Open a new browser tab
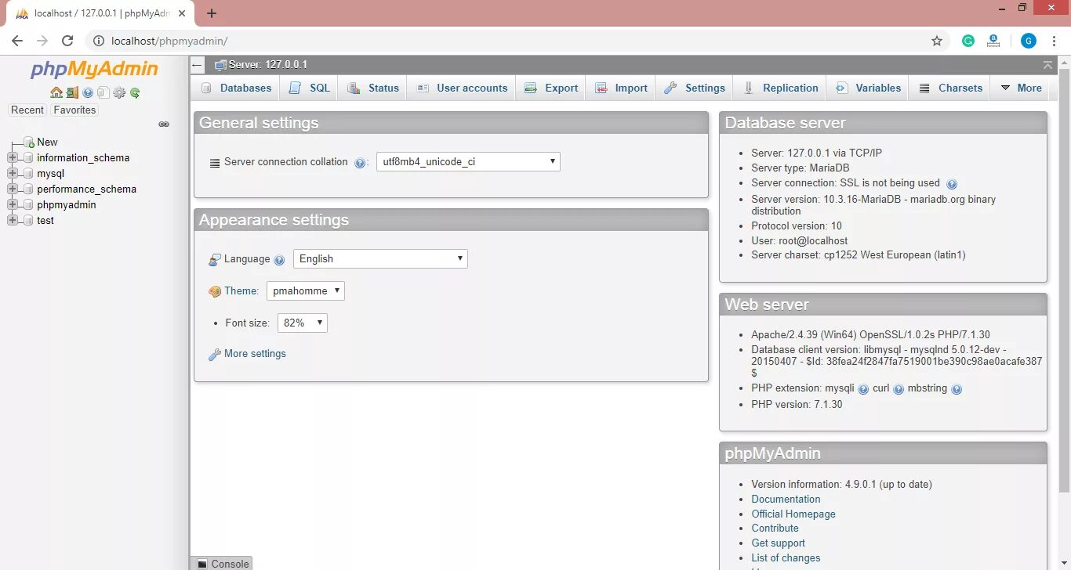Image resolution: width=1071 pixels, height=570 pixels. pos(212,13)
